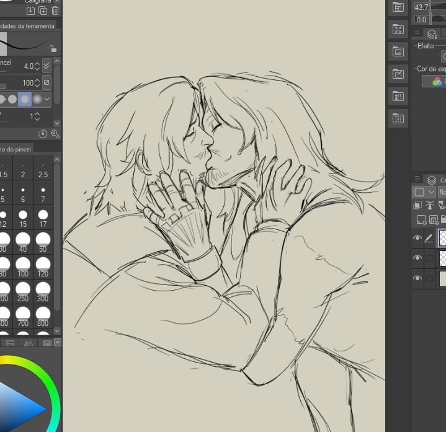Switch to the tool properties tab
The image size is (446, 432).
click(27, 26)
